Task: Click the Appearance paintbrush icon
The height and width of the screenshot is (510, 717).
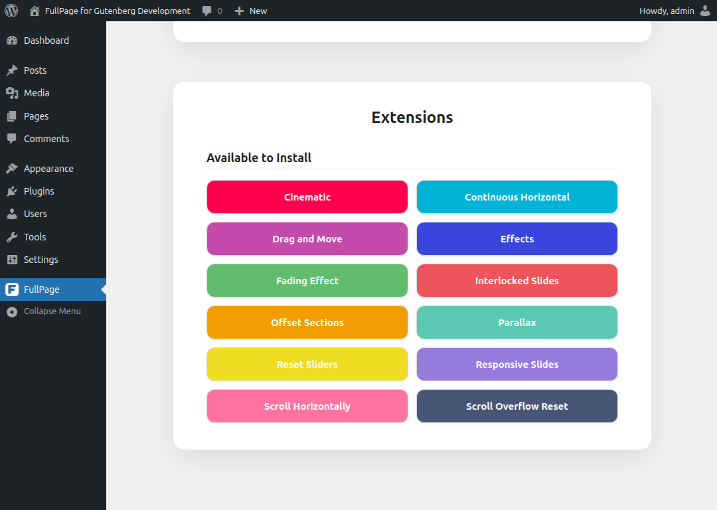Action: point(12,168)
